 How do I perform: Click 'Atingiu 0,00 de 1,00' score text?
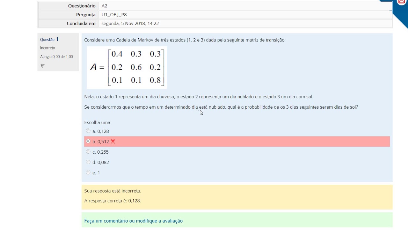tap(56, 57)
